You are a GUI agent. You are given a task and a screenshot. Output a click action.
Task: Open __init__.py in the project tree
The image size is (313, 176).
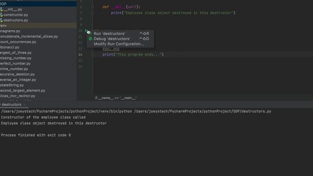point(13,9)
